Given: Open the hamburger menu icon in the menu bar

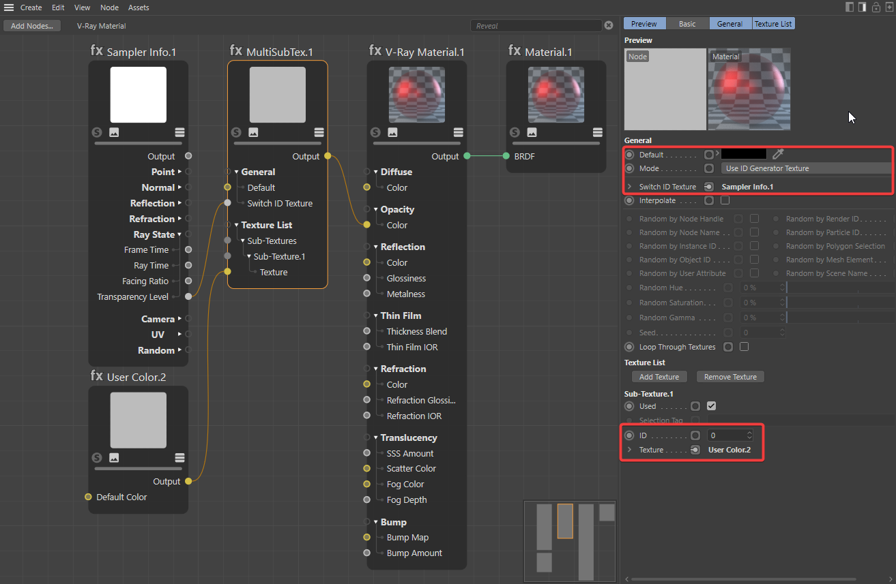Looking at the screenshot, I should (9, 7).
